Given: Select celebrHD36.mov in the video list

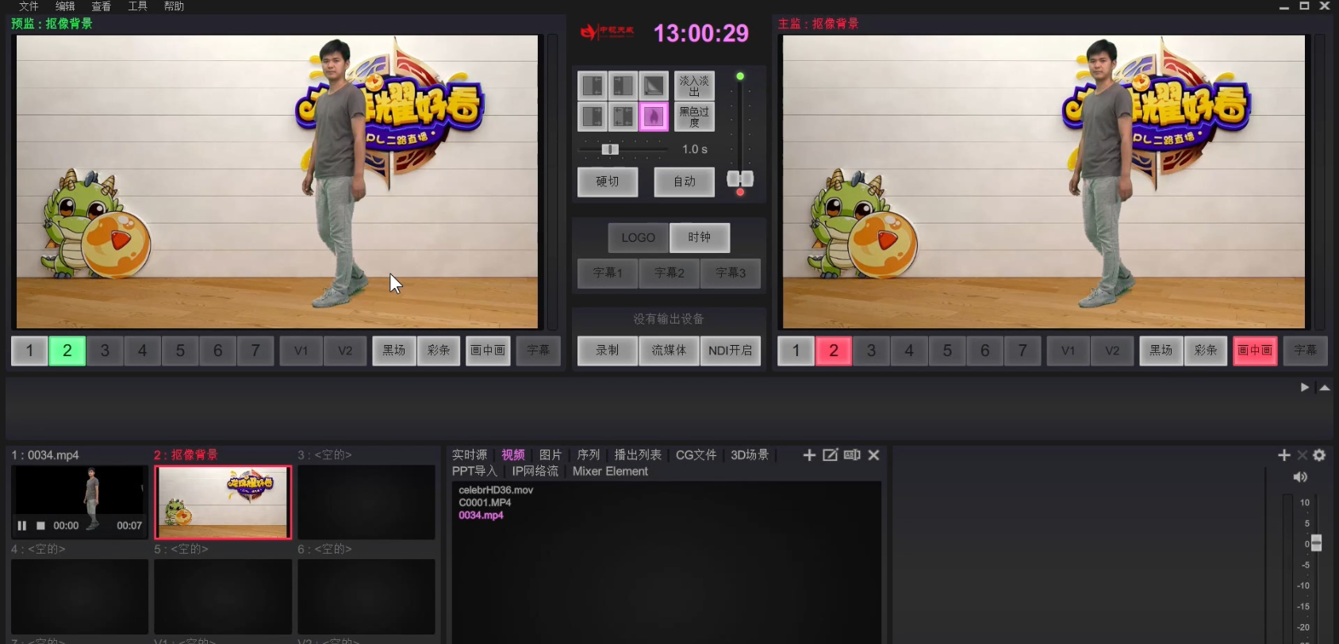Looking at the screenshot, I should coord(496,490).
